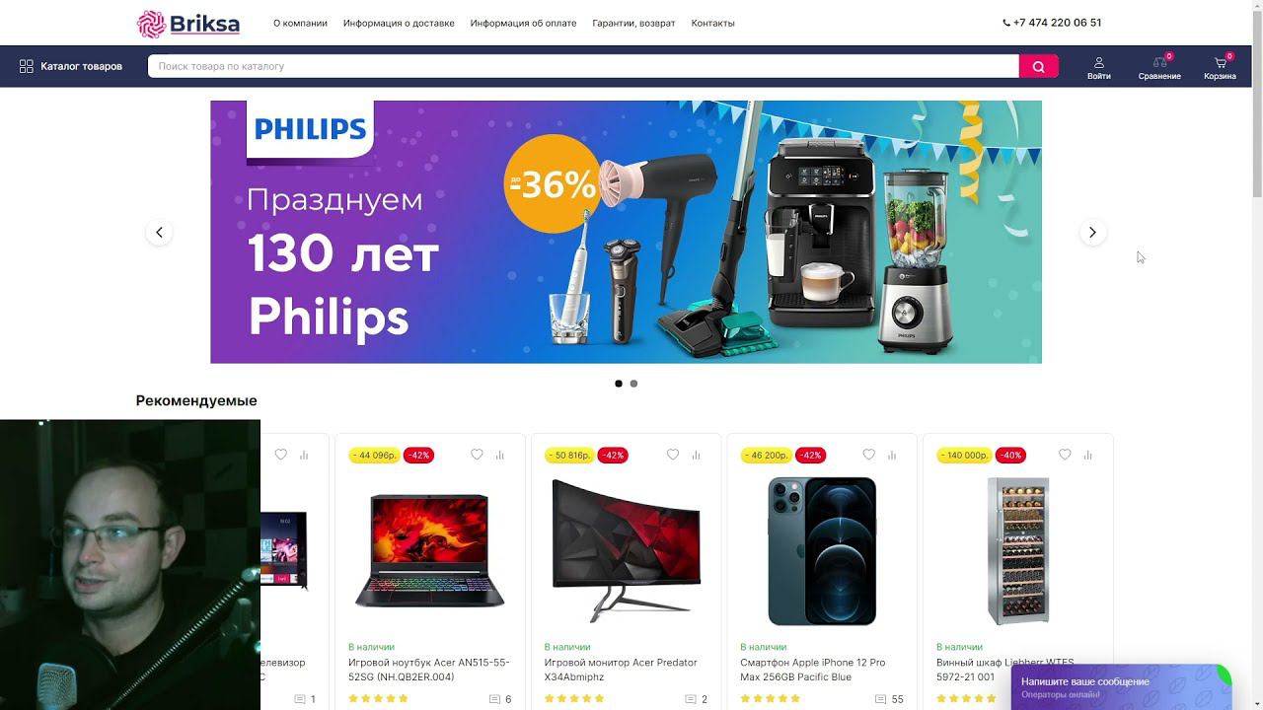Click the magenta search magnifier button
This screenshot has height=710, width=1263.
(x=1038, y=66)
